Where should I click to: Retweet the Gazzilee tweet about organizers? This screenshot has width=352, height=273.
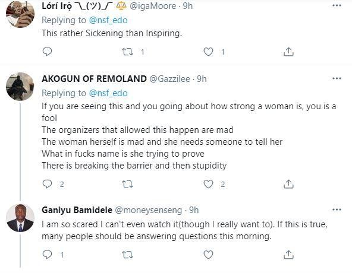(127, 184)
